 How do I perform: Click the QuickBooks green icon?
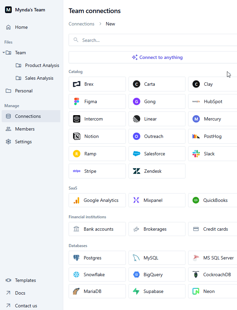[x=196, y=200]
